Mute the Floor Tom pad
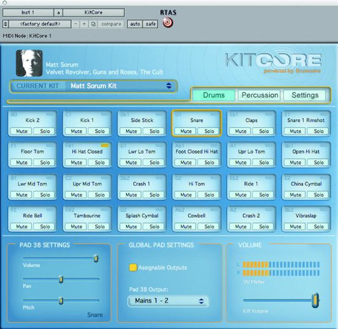Screen dimensions: 338x329 22,162
